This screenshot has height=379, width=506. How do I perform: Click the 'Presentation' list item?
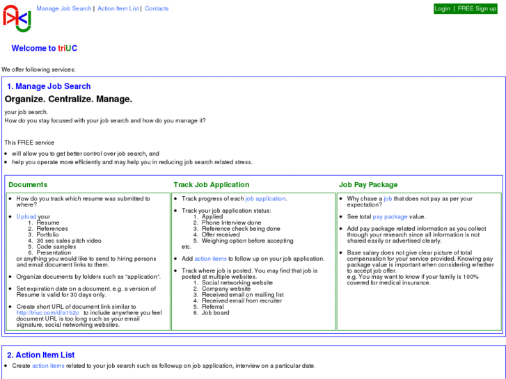coord(54,252)
